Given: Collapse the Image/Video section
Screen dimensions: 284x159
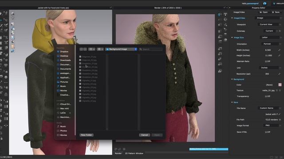Looking at the screenshot, I should (x=232, y=18).
